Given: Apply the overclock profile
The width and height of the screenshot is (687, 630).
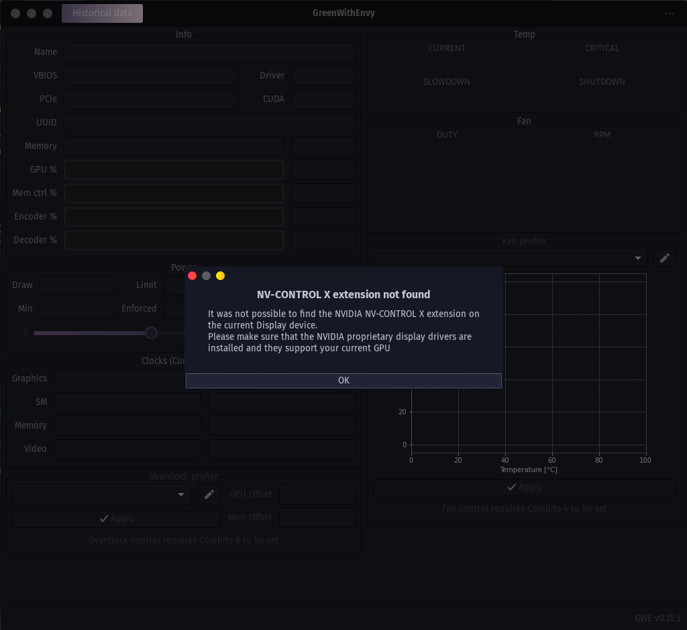Looking at the screenshot, I should tap(116, 519).
